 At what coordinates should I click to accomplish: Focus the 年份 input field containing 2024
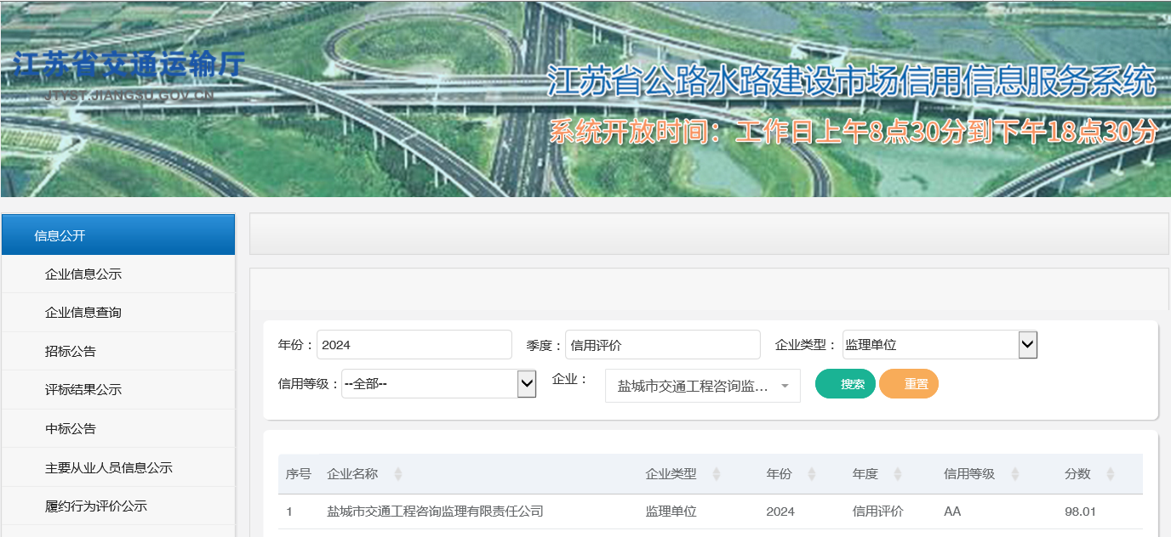tap(414, 345)
